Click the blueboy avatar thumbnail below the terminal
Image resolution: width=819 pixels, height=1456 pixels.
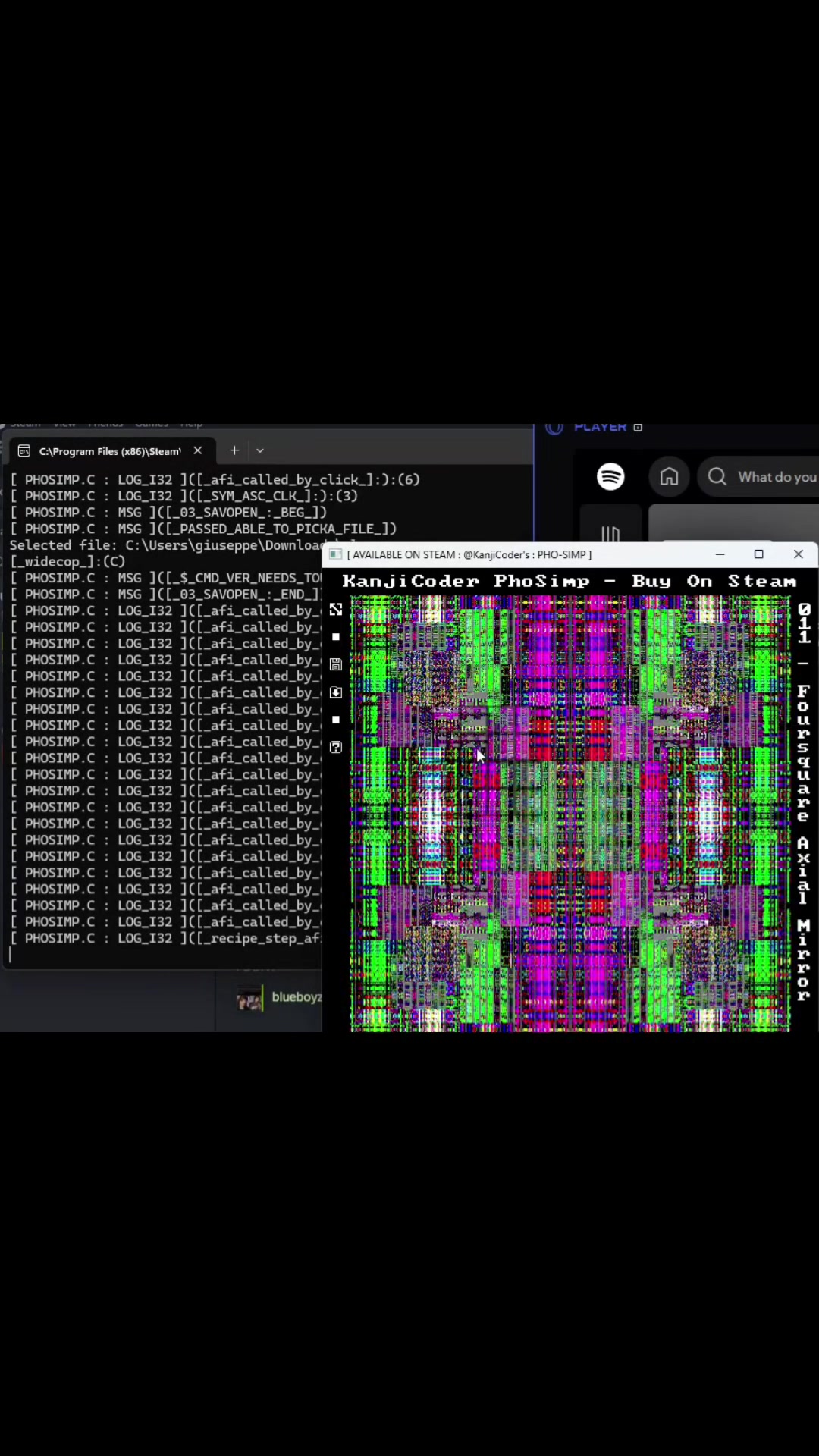click(249, 999)
